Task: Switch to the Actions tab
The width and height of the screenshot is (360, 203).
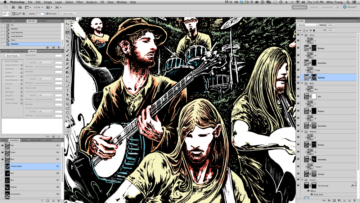Action: point(42,21)
